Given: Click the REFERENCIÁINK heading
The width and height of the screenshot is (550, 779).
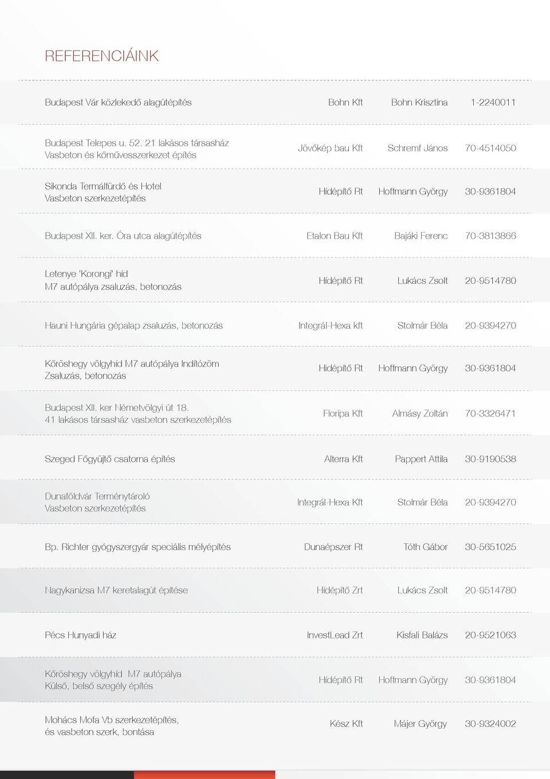Looking at the screenshot, I should pos(101,56).
